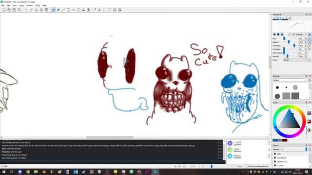Select the Zoom tool in toolbar
The width and height of the screenshot is (312, 175).
[x=115, y=10]
